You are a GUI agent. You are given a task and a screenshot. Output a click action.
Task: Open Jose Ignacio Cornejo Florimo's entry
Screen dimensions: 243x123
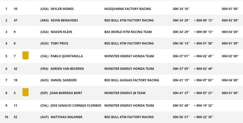[x=76, y=106]
